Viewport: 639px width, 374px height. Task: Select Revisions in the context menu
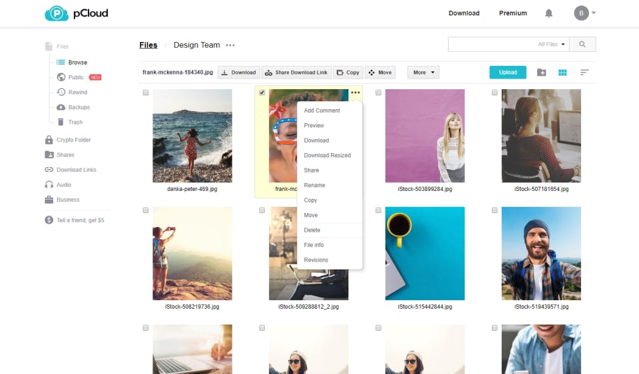point(316,260)
